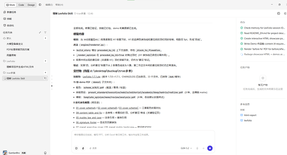Open the 帮助(H) menu
287x155 pixels.
59,5
